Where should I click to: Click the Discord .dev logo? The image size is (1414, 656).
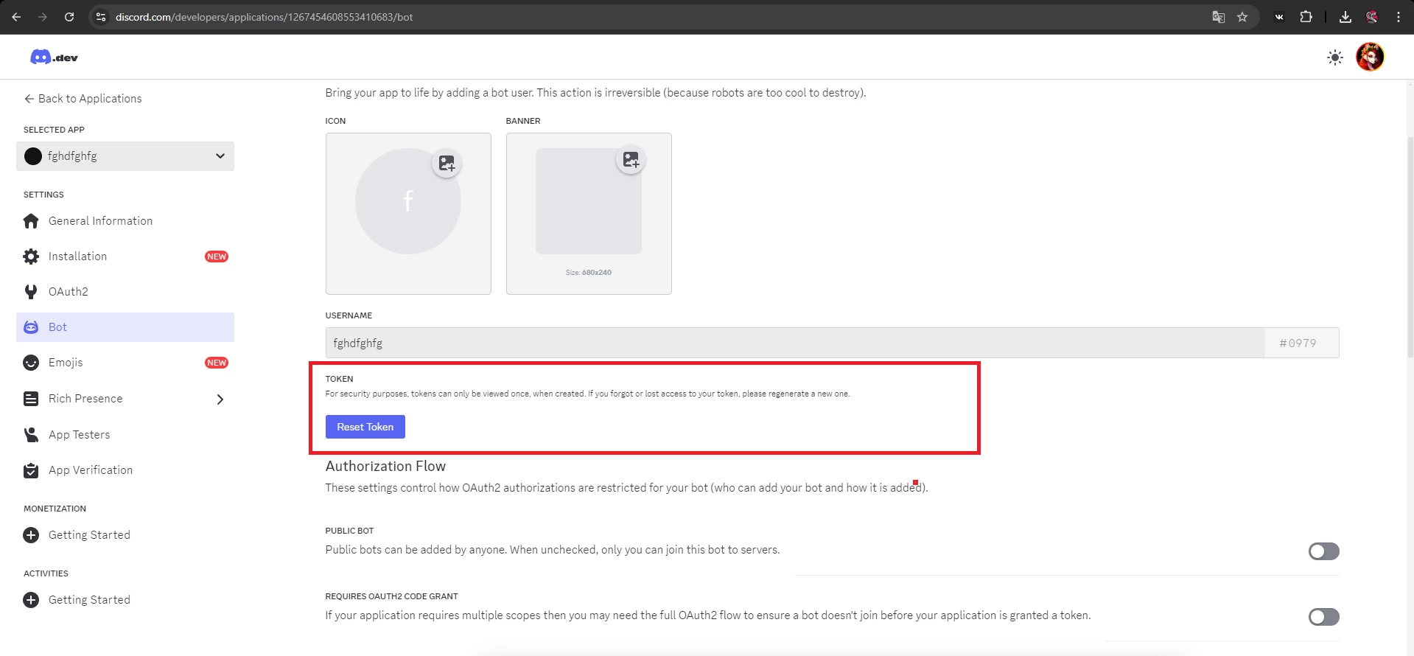tap(54, 57)
